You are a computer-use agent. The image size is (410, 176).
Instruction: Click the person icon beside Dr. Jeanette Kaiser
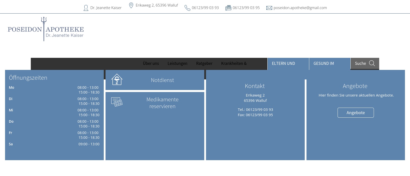pyautogui.click(x=86, y=8)
